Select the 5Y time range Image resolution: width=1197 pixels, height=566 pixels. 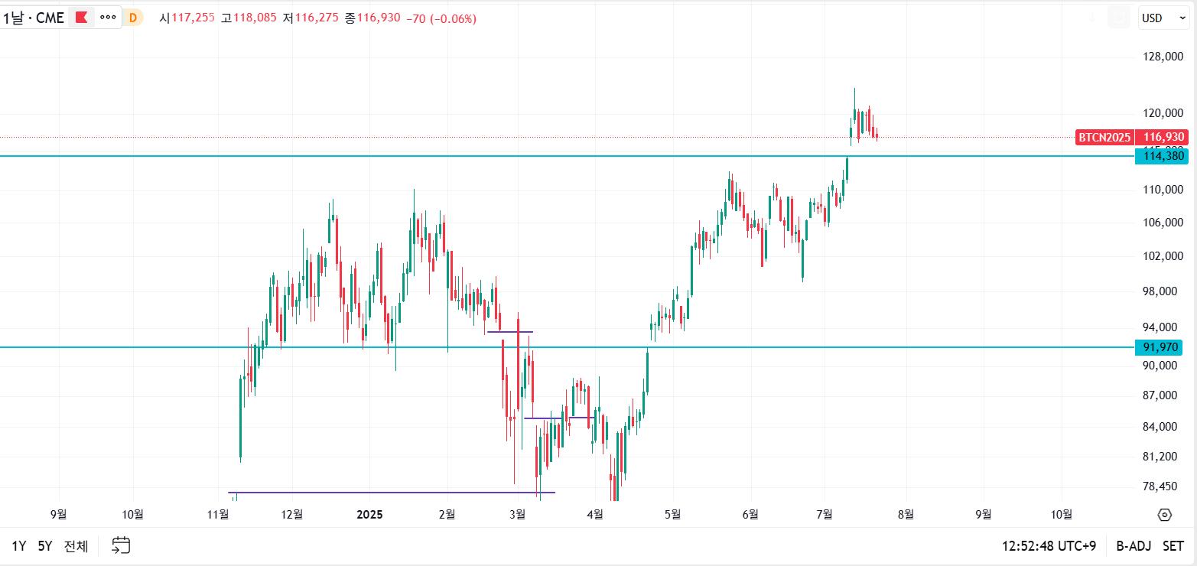point(45,546)
